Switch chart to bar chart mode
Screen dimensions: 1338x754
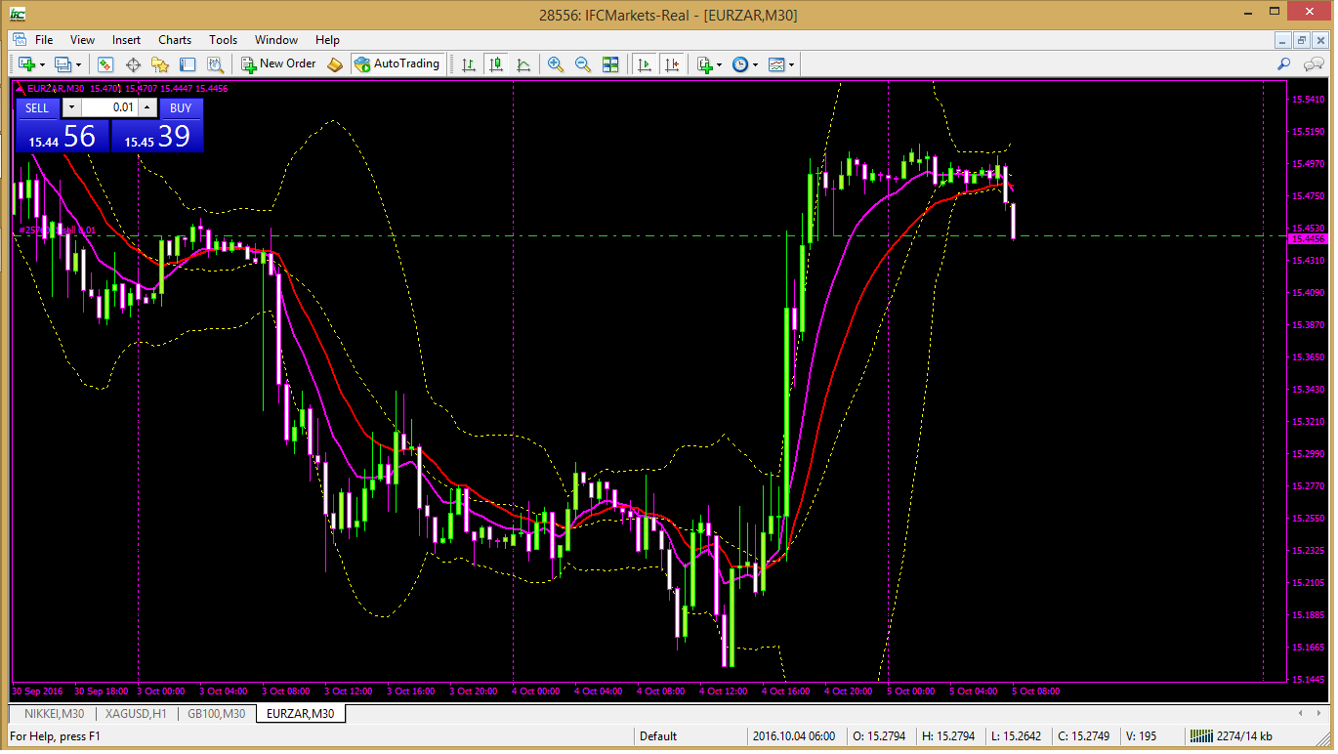(469, 64)
